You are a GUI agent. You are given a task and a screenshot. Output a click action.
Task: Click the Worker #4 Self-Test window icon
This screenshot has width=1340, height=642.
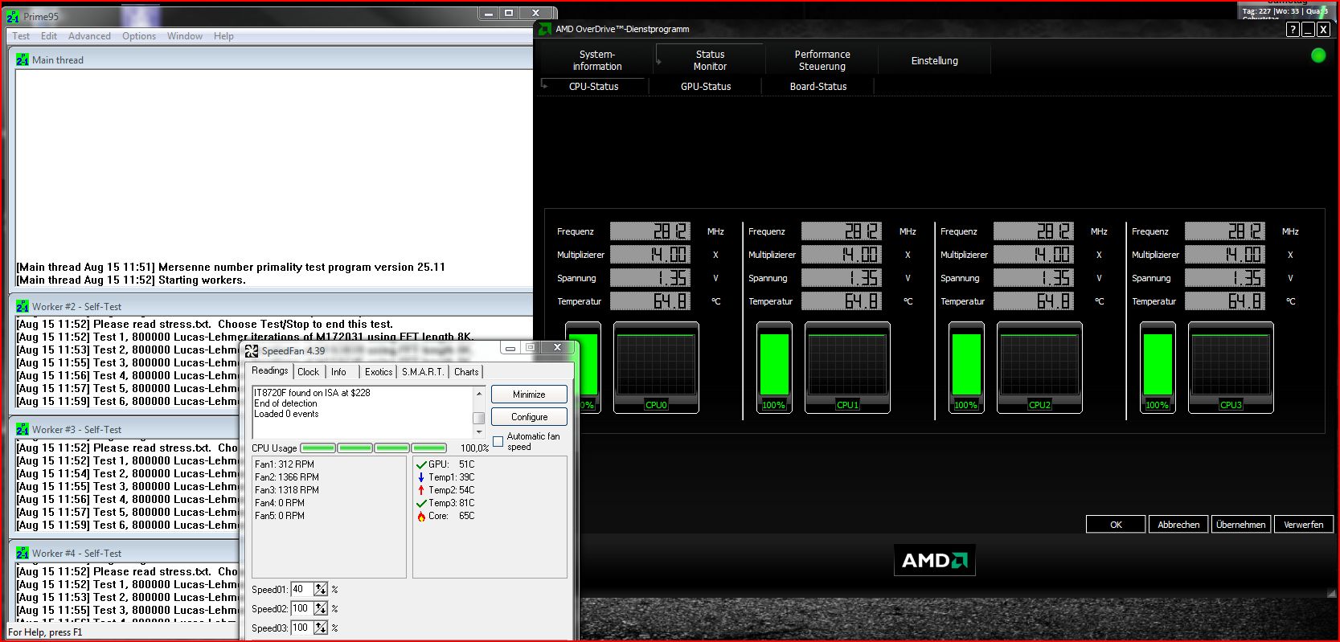click(23, 554)
